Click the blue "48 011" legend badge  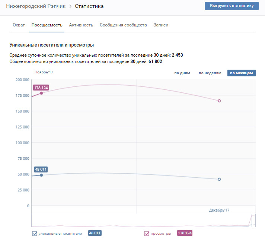(x=95, y=233)
